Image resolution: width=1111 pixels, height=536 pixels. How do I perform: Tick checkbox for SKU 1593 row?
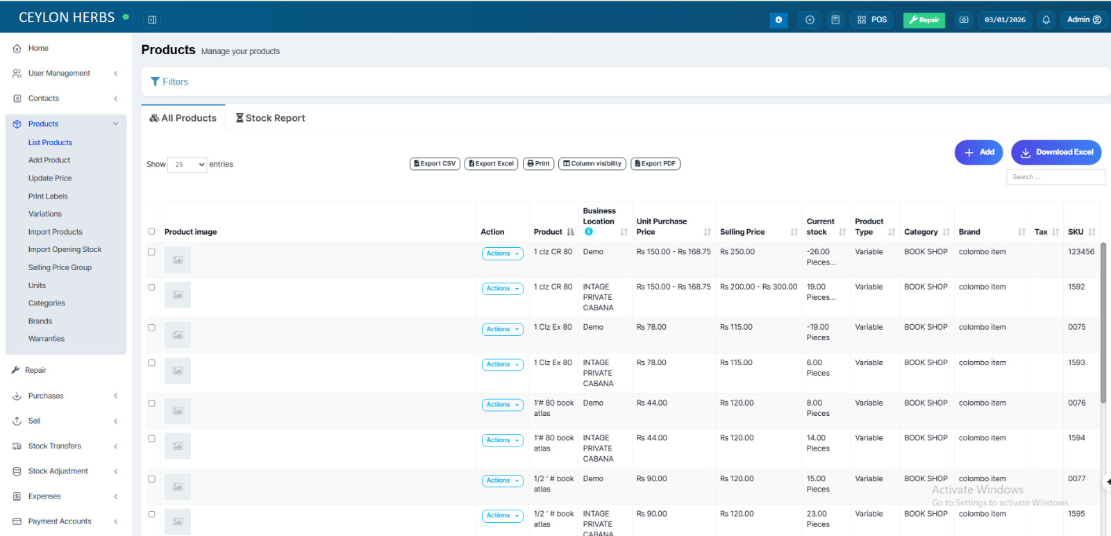coord(151,363)
